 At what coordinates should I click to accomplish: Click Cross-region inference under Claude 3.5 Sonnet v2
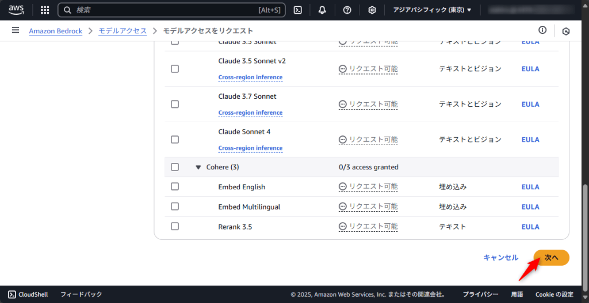coord(250,77)
